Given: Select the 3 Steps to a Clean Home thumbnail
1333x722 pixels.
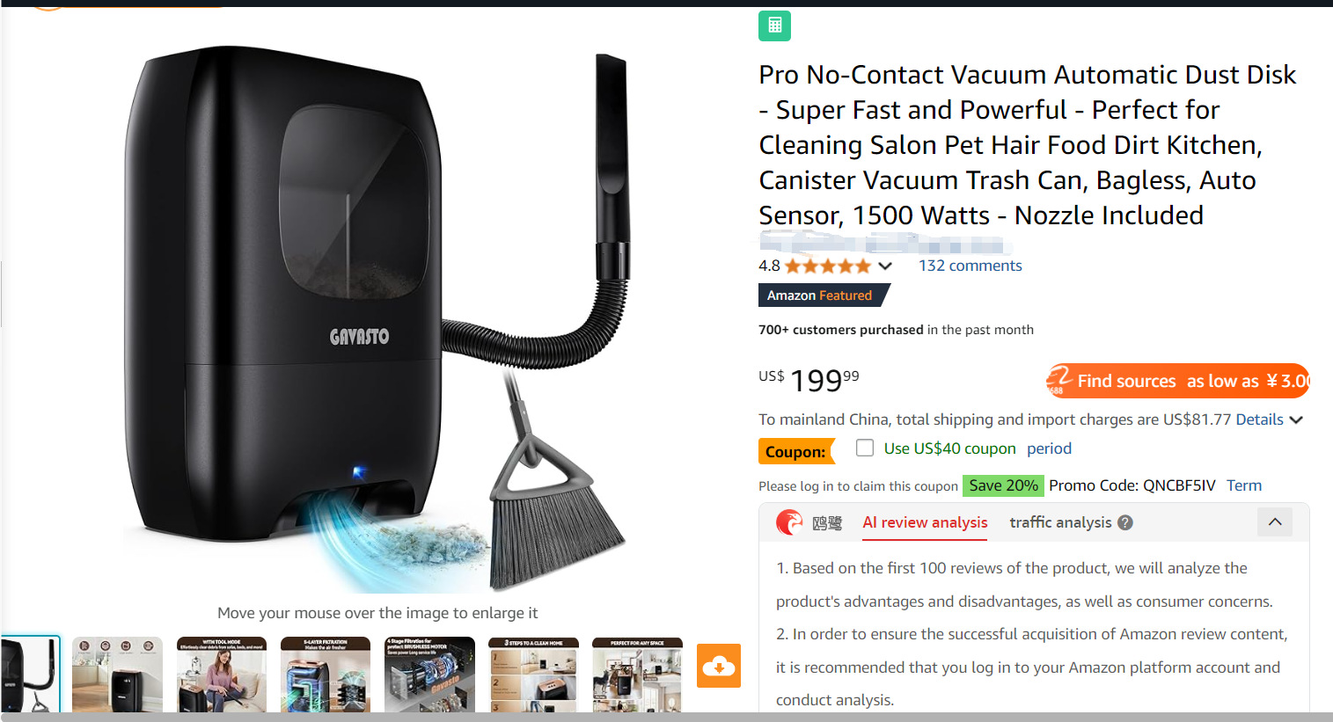Looking at the screenshot, I should coord(534,675).
